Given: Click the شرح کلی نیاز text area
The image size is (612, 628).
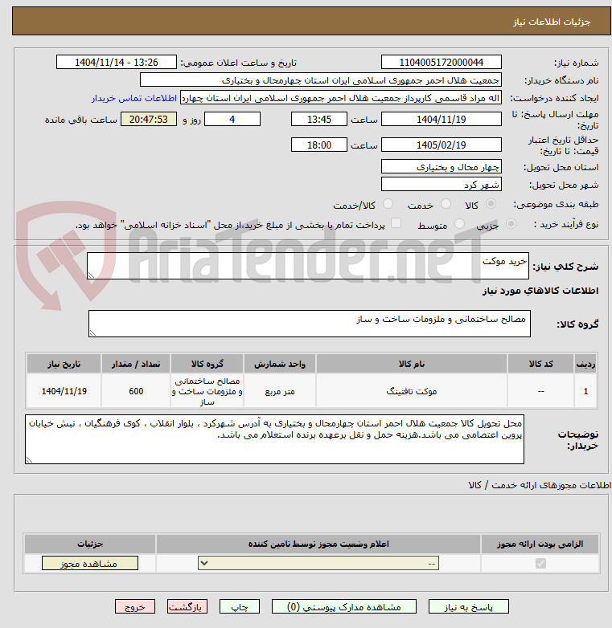Looking at the screenshot, I should pos(308,266).
